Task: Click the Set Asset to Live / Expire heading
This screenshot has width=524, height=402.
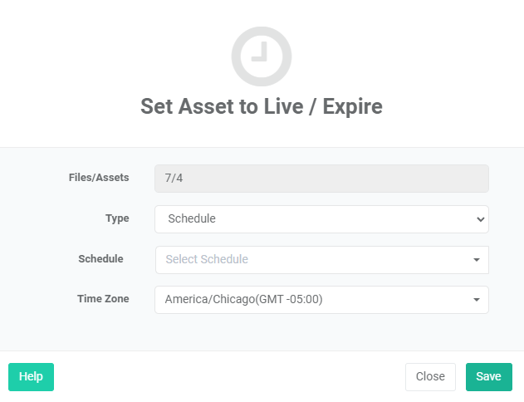Action: tap(262, 106)
